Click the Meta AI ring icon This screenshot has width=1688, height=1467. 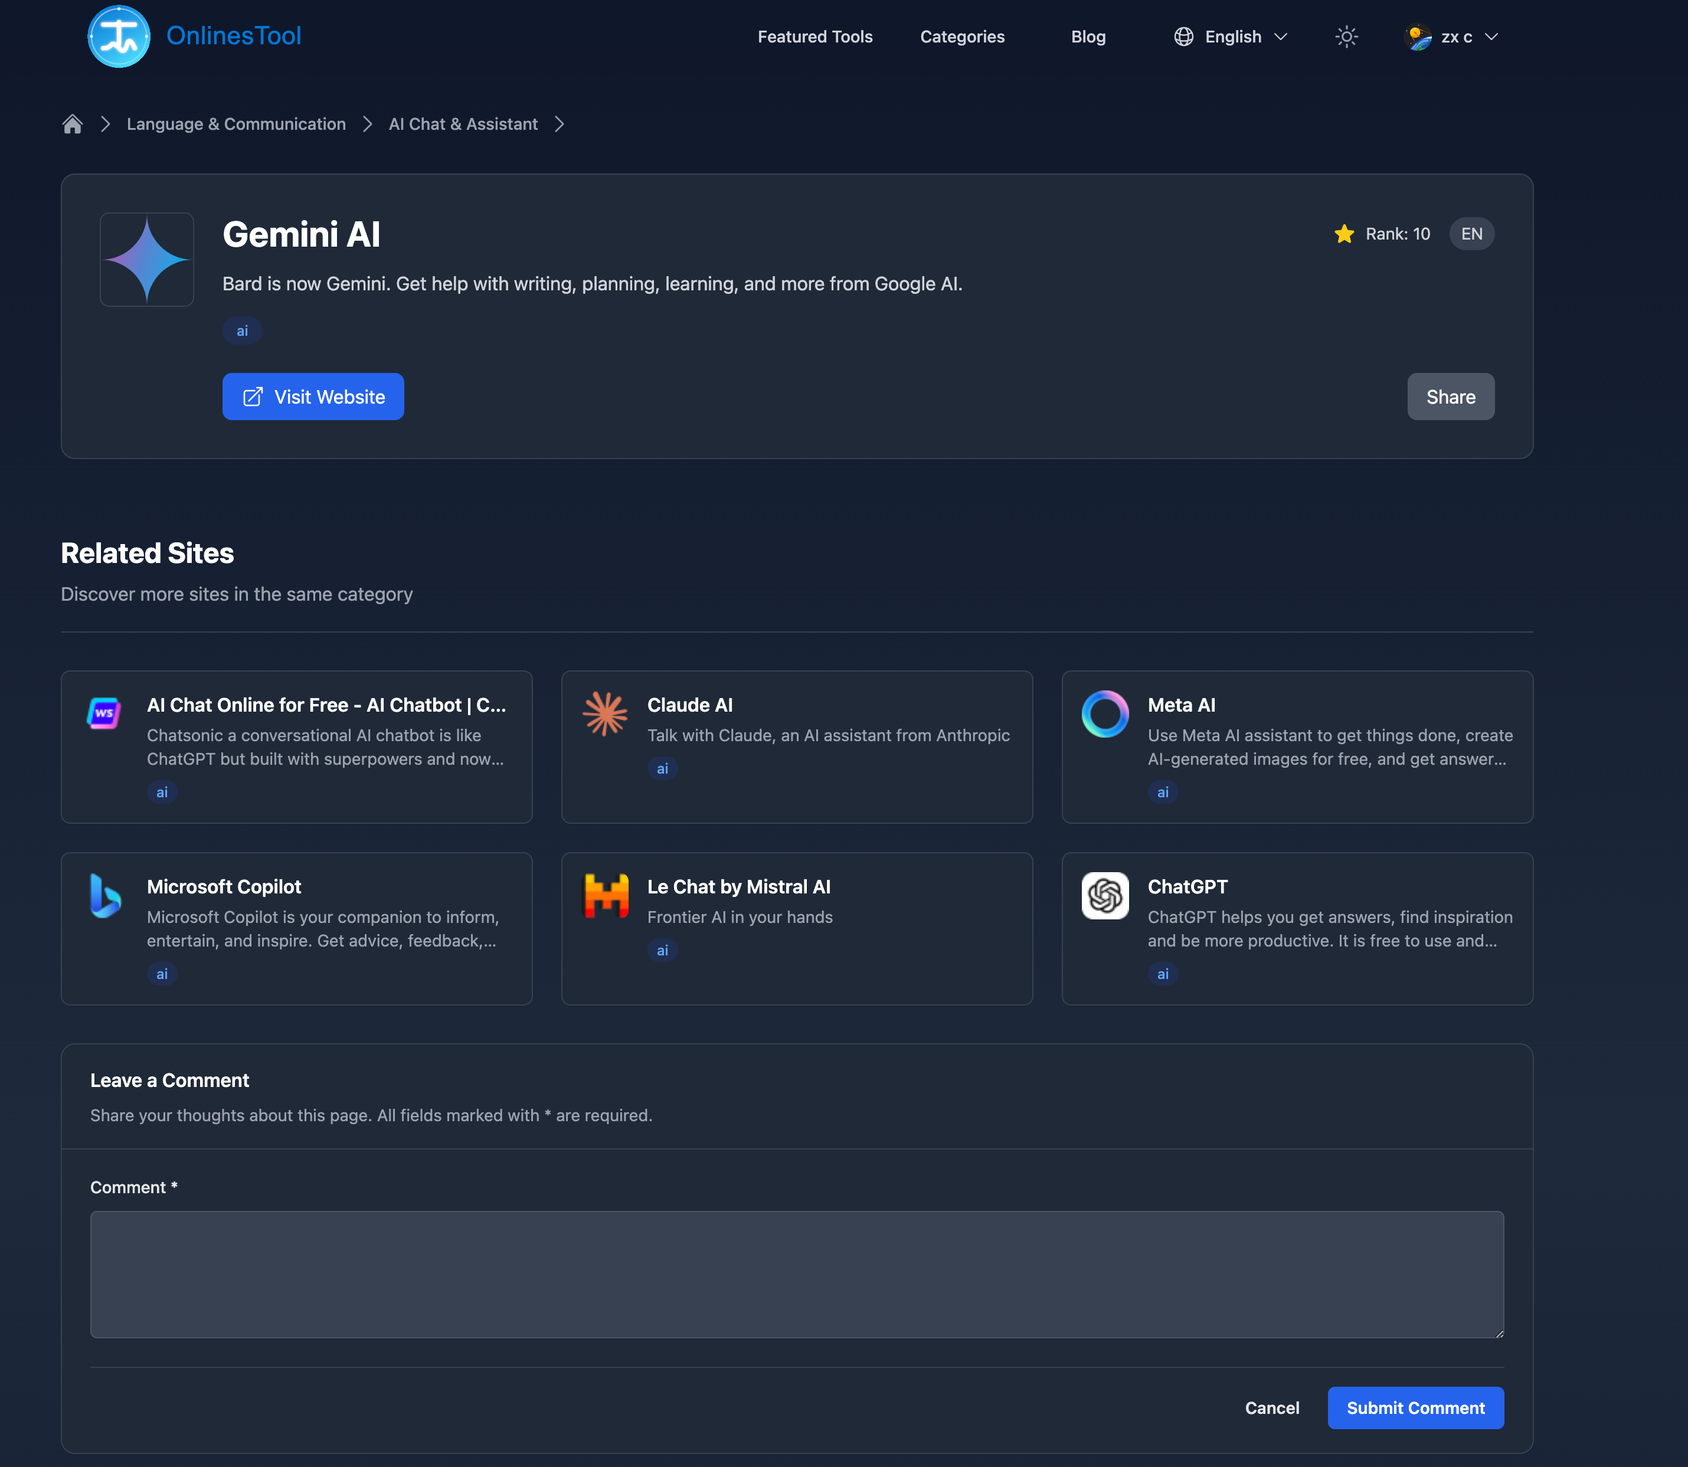[x=1104, y=714]
